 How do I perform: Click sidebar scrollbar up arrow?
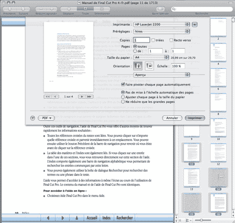[x=233, y=212]
